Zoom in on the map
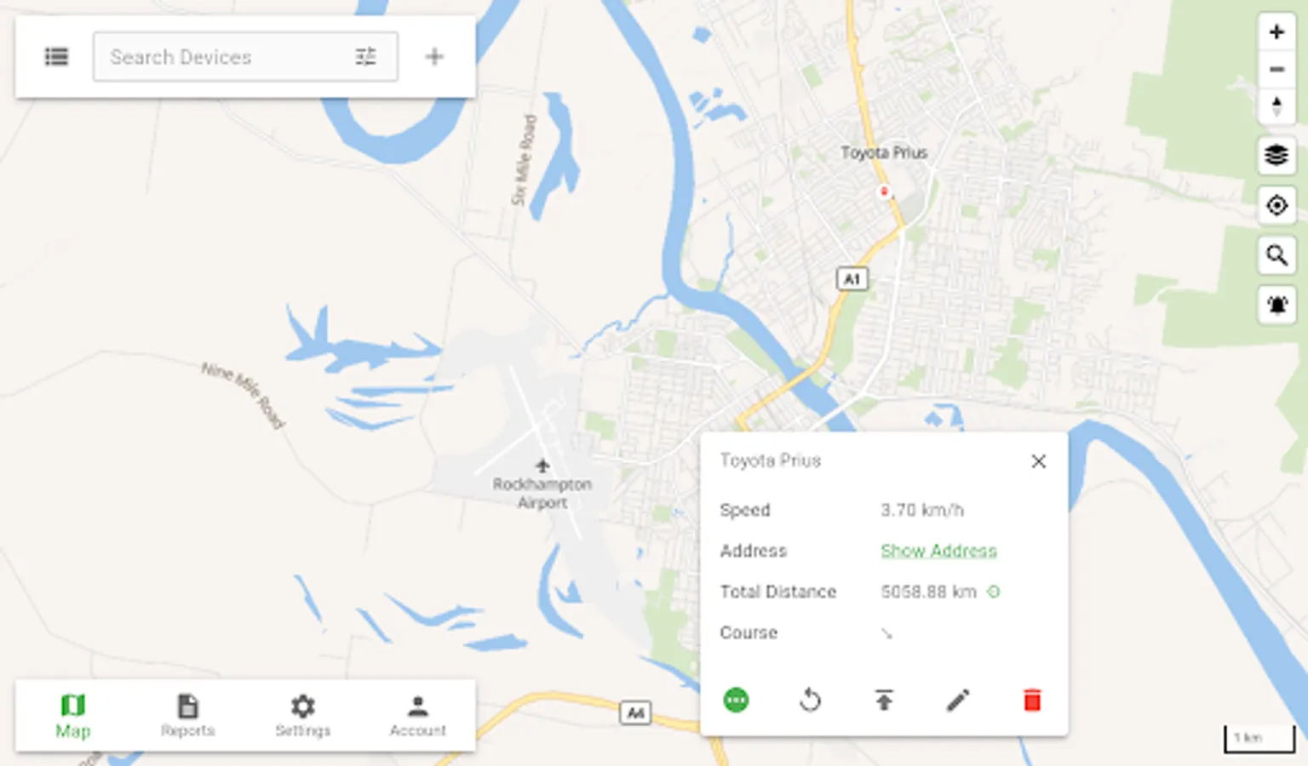Viewport: 1308px width, 766px height. pos(1276,32)
